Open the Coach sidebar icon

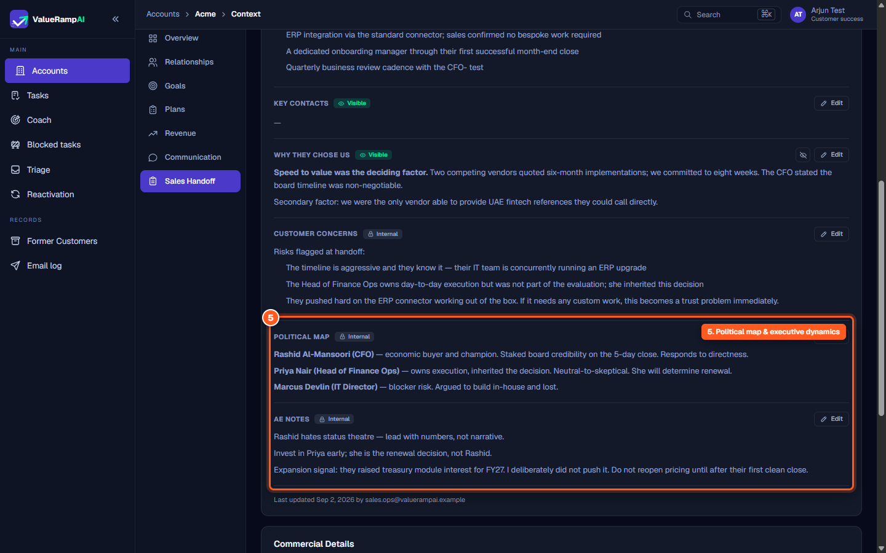point(15,120)
